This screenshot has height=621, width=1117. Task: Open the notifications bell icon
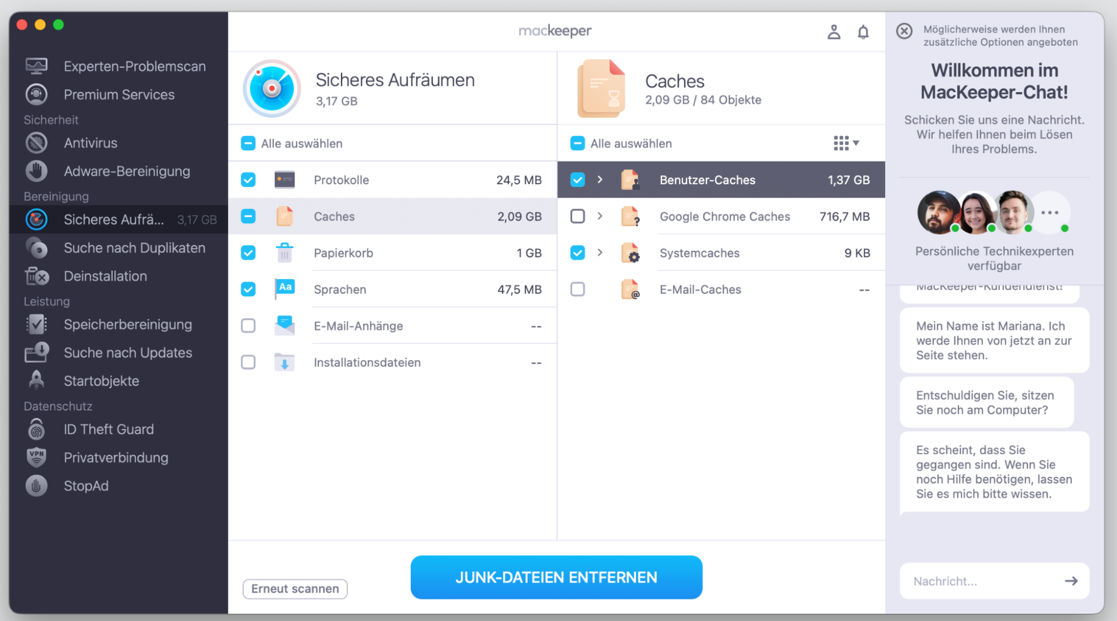tap(863, 32)
